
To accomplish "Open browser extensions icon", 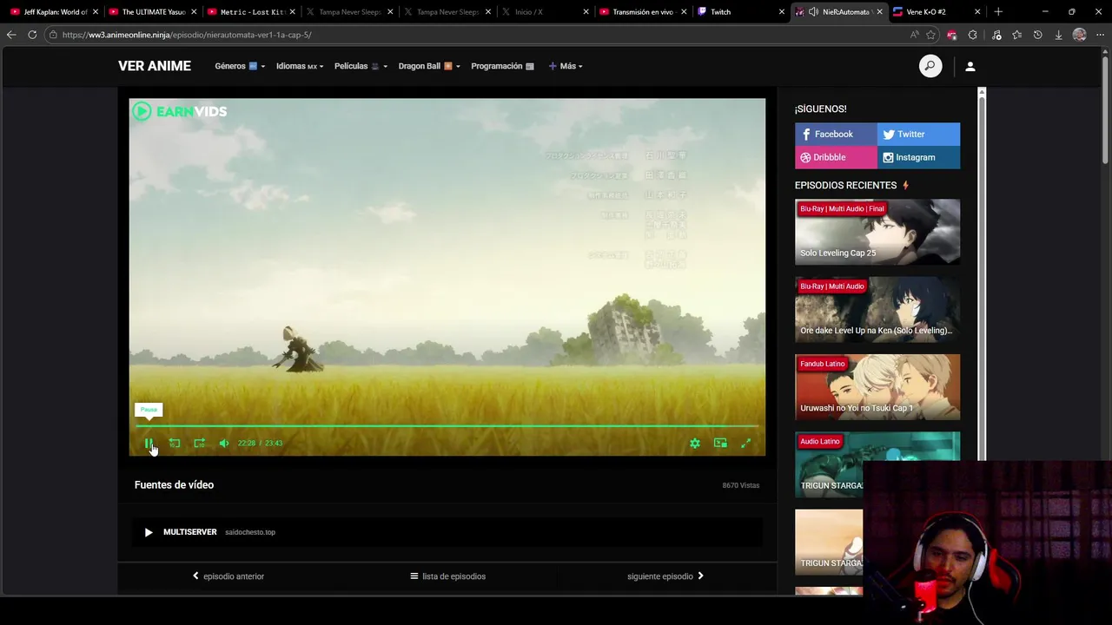I will click(973, 35).
